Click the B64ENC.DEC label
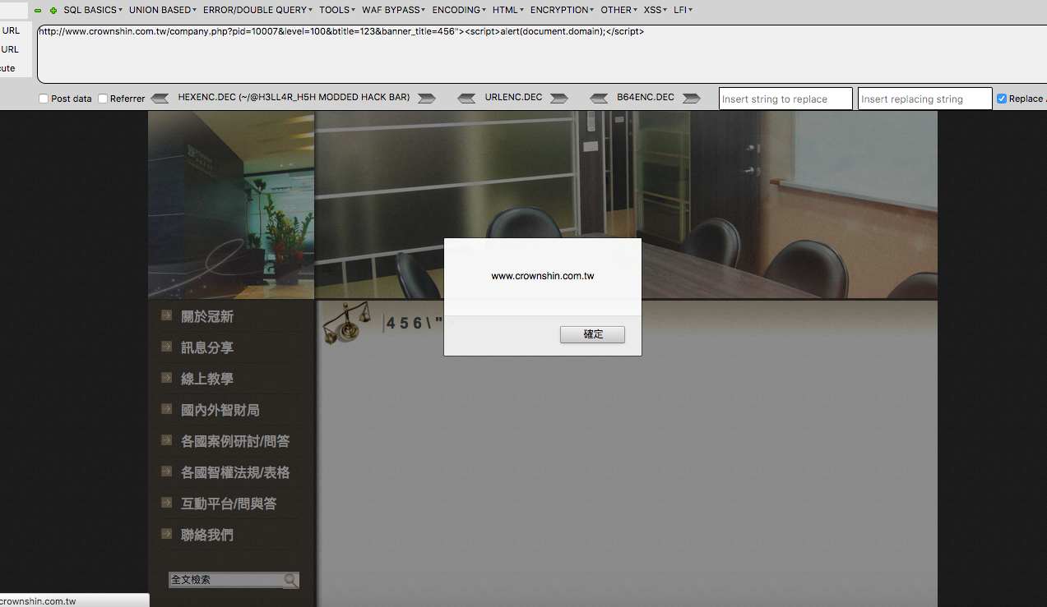The image size is (1047, 607). point(646,97)
